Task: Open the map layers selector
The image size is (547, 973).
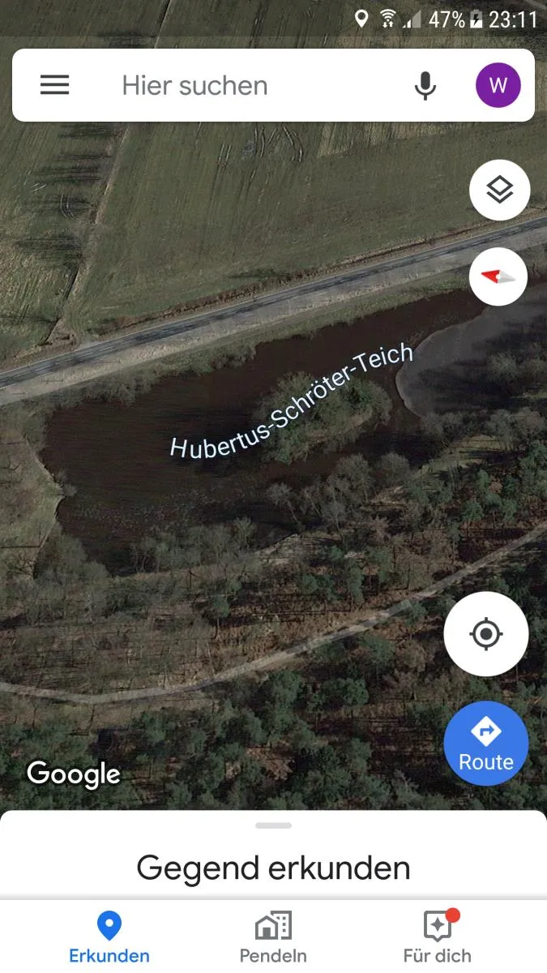Action: tap(499, 190)
